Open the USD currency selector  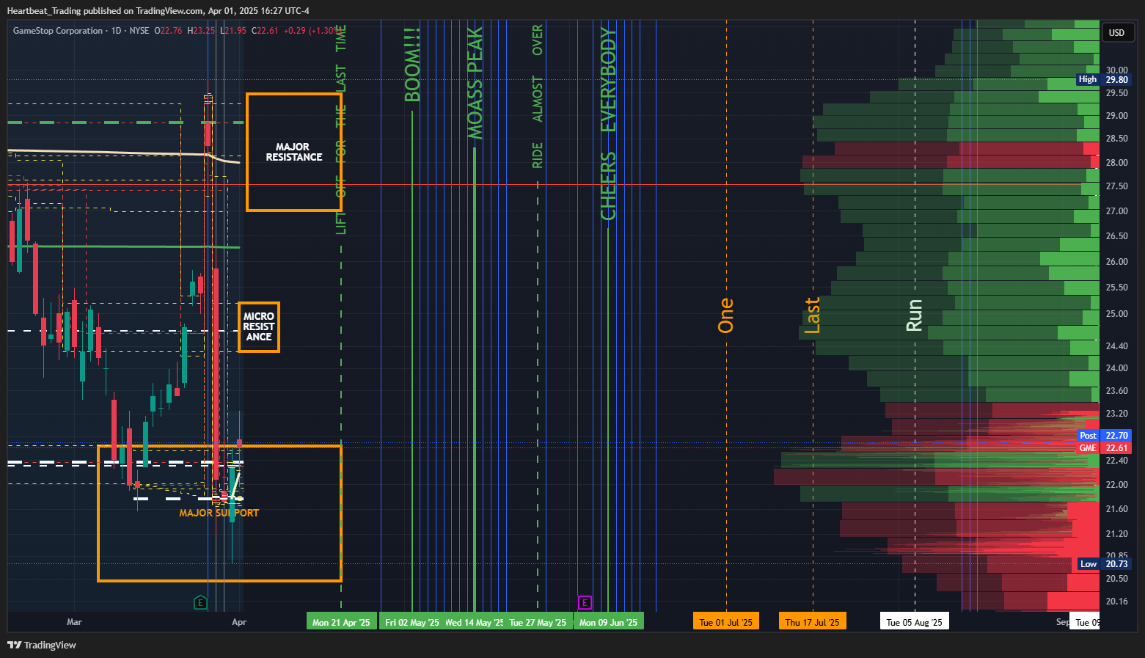tap(1117, 32)
